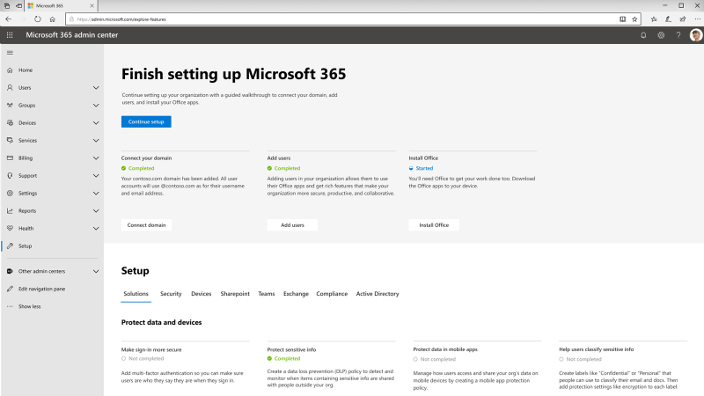Switch to the Solutions tab

(136, 294)
